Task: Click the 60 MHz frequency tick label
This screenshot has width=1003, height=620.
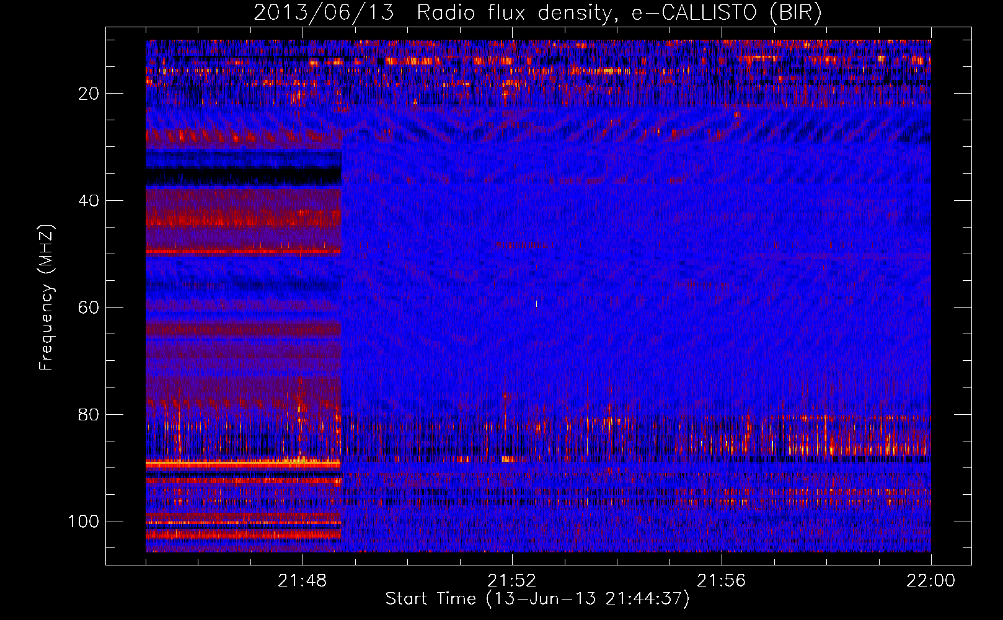Action: pyautogui.click(x=89, y=308)
